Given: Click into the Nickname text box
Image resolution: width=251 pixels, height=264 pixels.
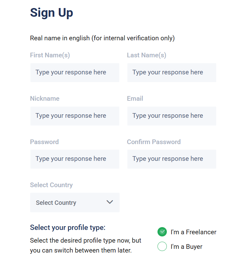Looking at the screenshot, I should tap(75, 116).
